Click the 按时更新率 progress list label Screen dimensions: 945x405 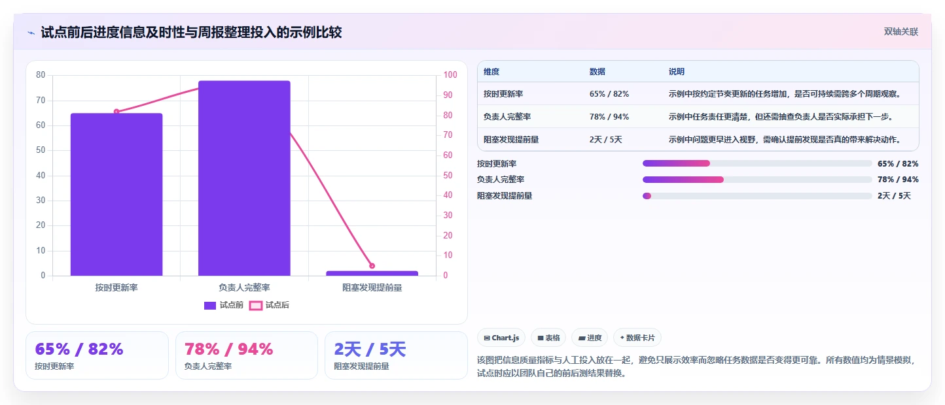(x=497, y=164)
